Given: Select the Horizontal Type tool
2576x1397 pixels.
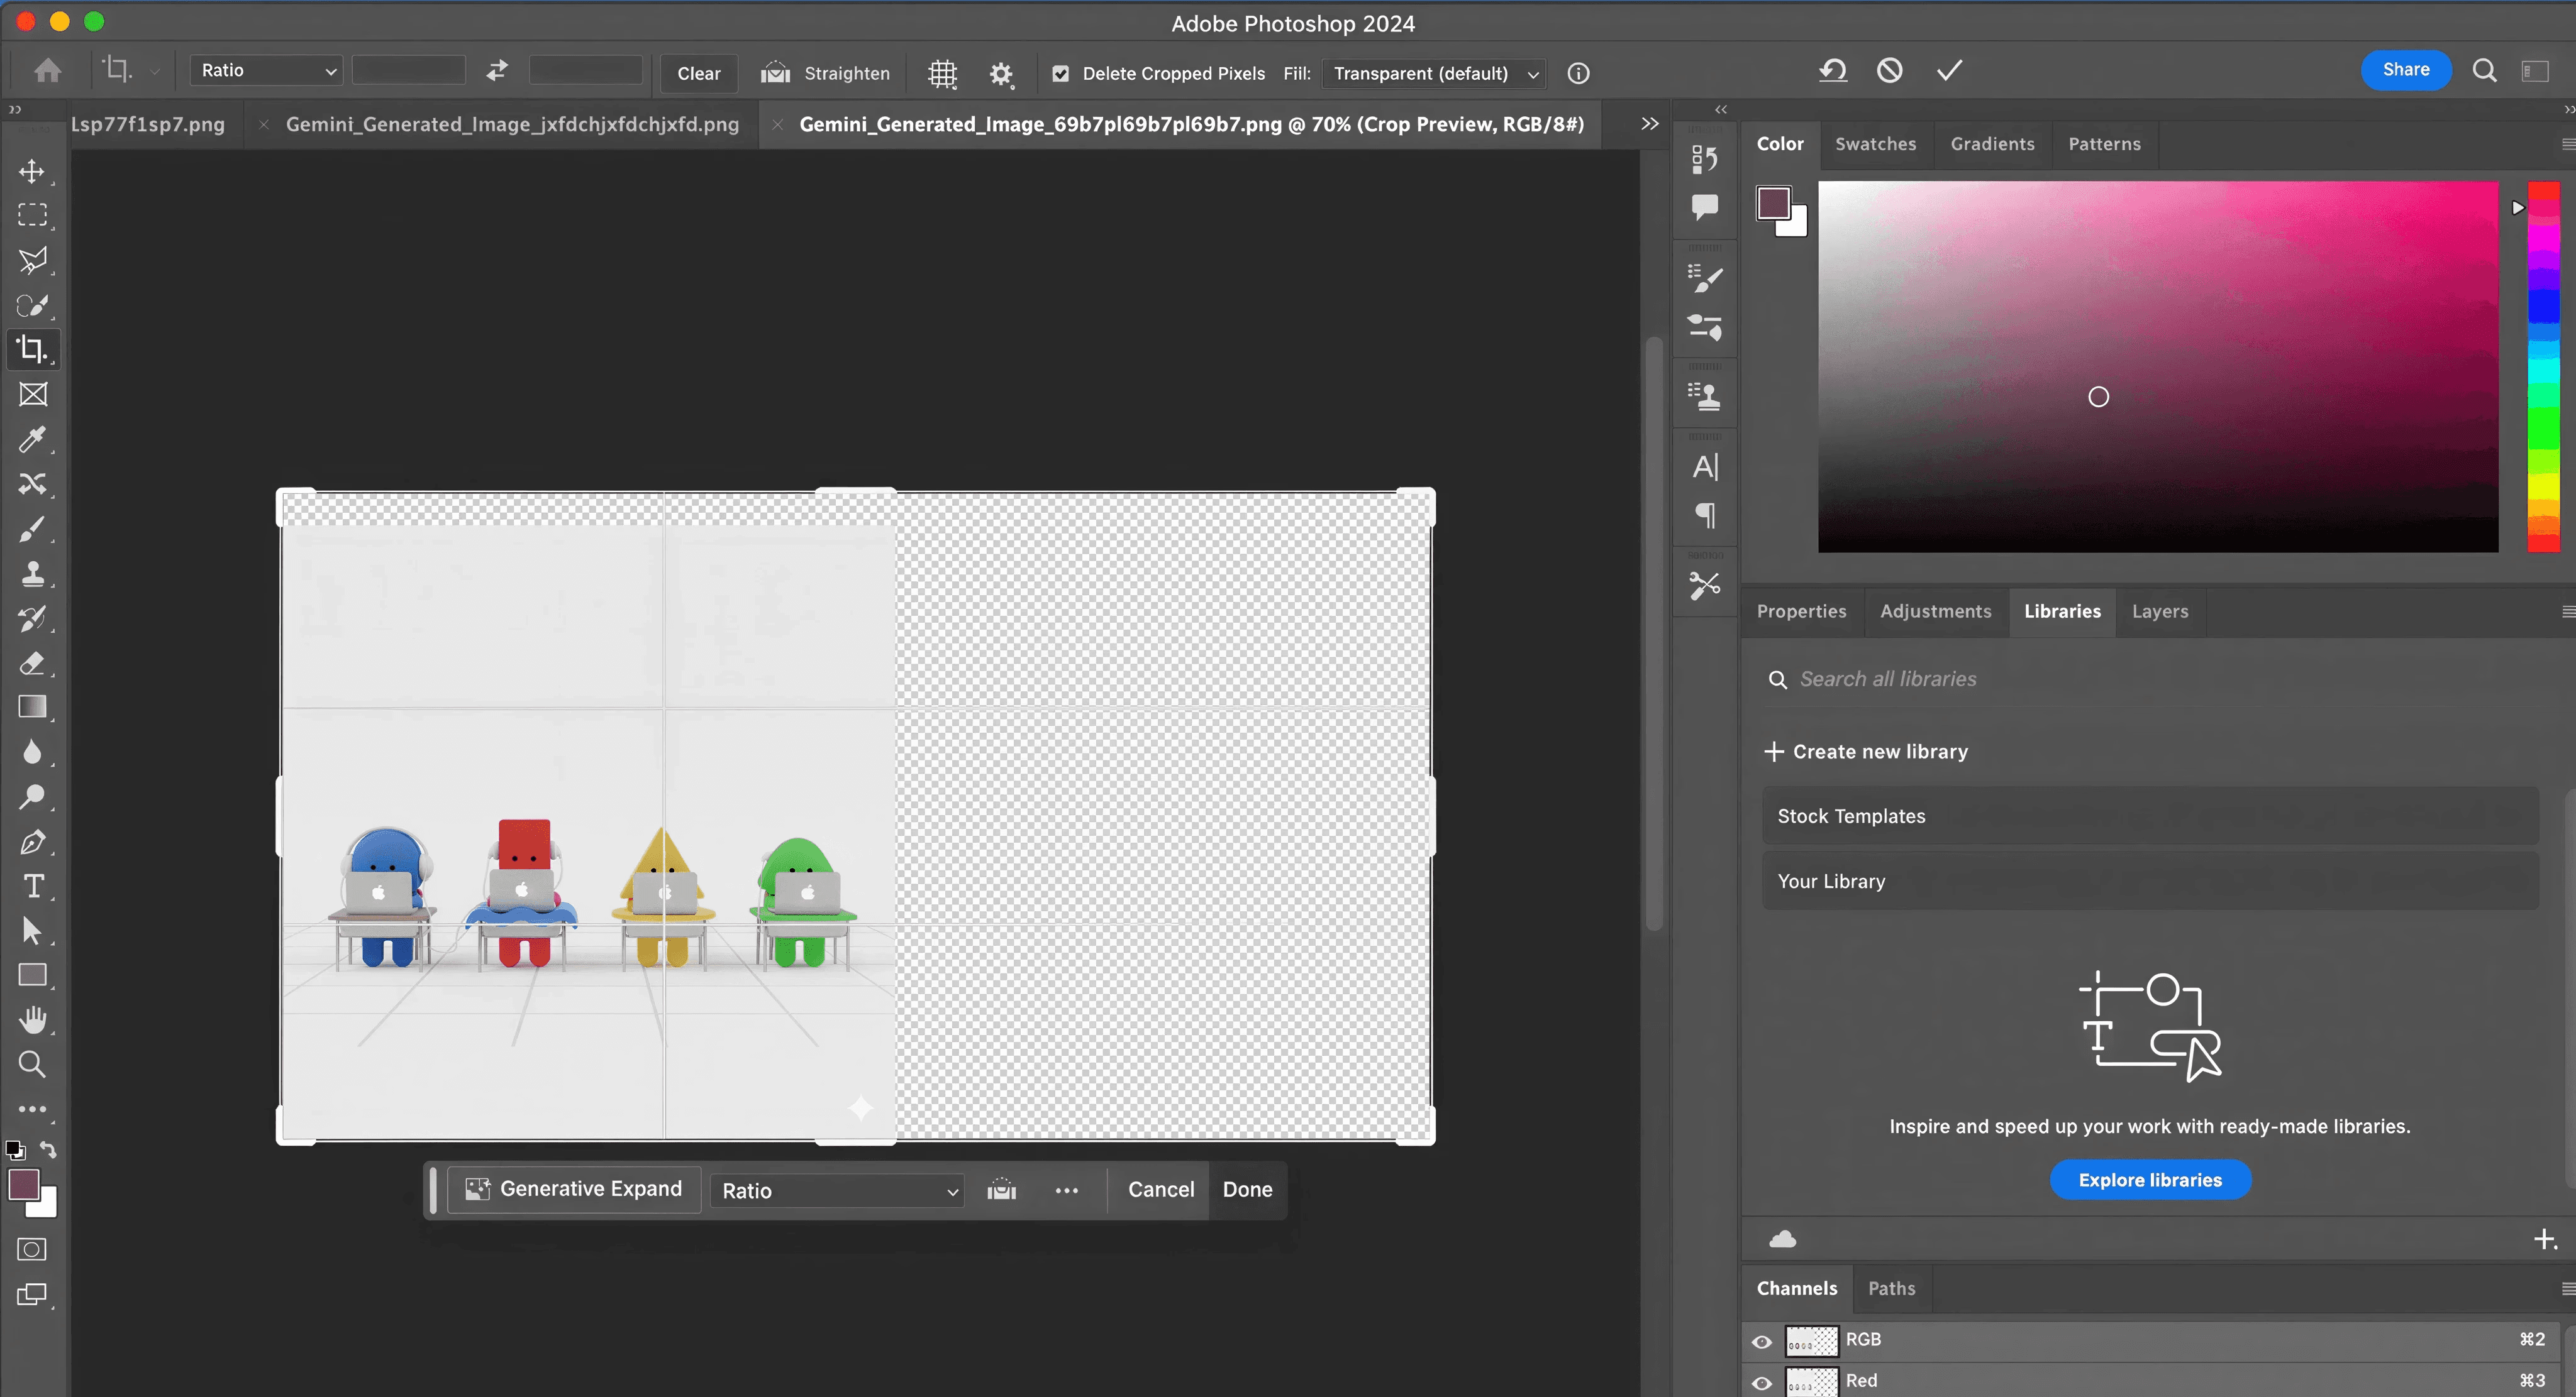Looking at the screenshot, I should (32, 886).
